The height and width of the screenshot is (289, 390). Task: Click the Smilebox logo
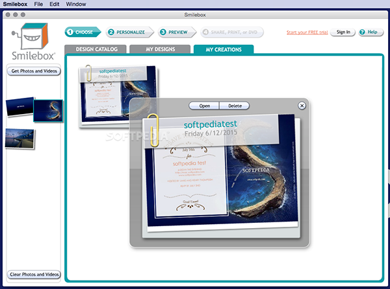(33, 41)
